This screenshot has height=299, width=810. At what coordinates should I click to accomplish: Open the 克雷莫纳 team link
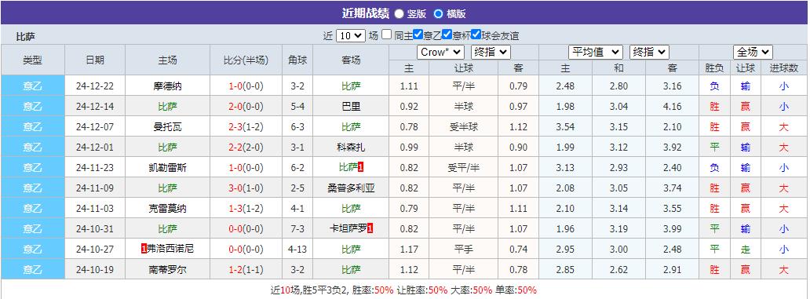(x=167, y=209)
